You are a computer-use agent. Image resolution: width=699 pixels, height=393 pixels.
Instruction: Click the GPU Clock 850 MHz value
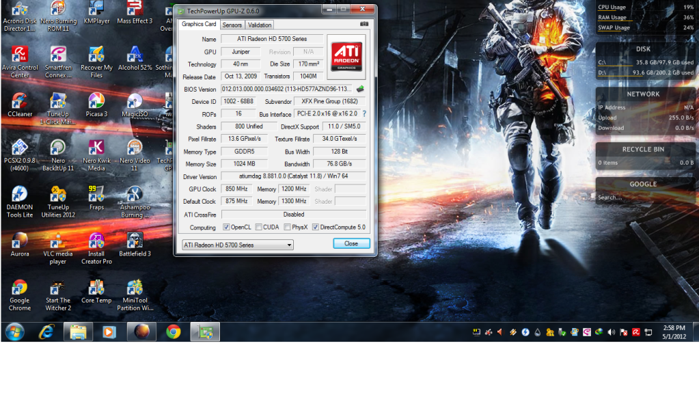(236, 189)
